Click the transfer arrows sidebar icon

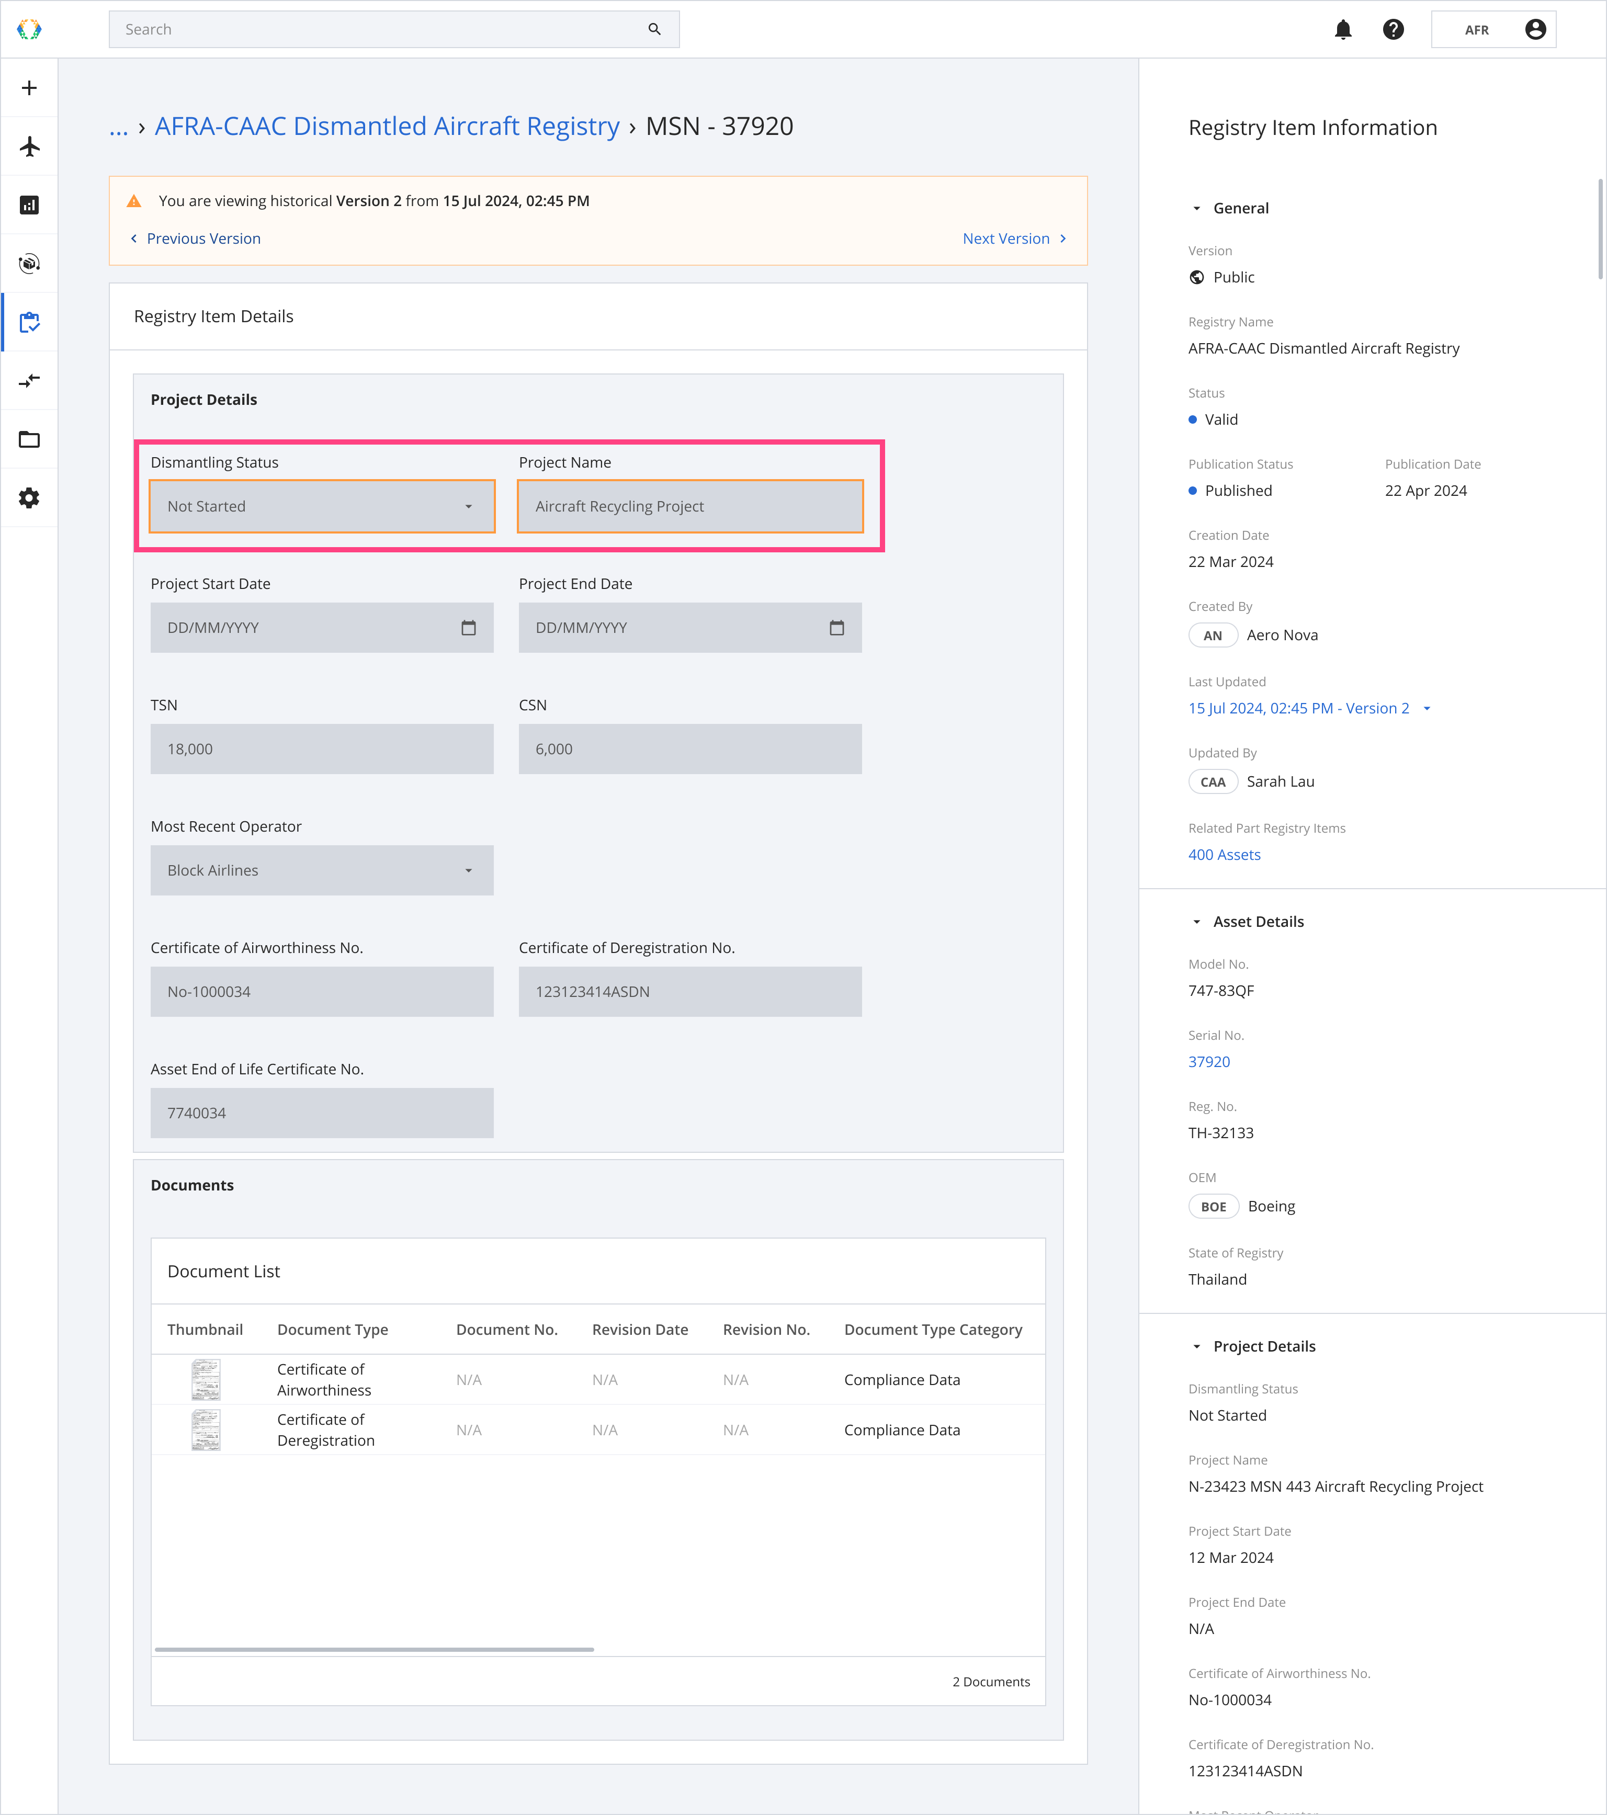click(x=29, y=381)
